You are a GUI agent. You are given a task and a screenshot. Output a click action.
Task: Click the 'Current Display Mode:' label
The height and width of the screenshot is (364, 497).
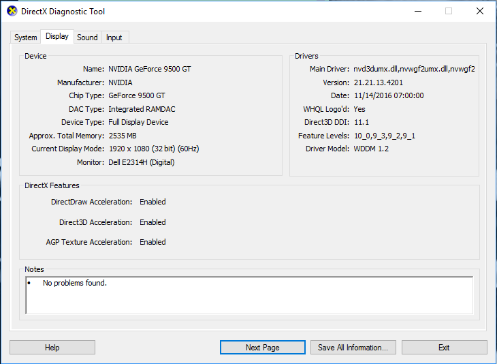[68, 149]
